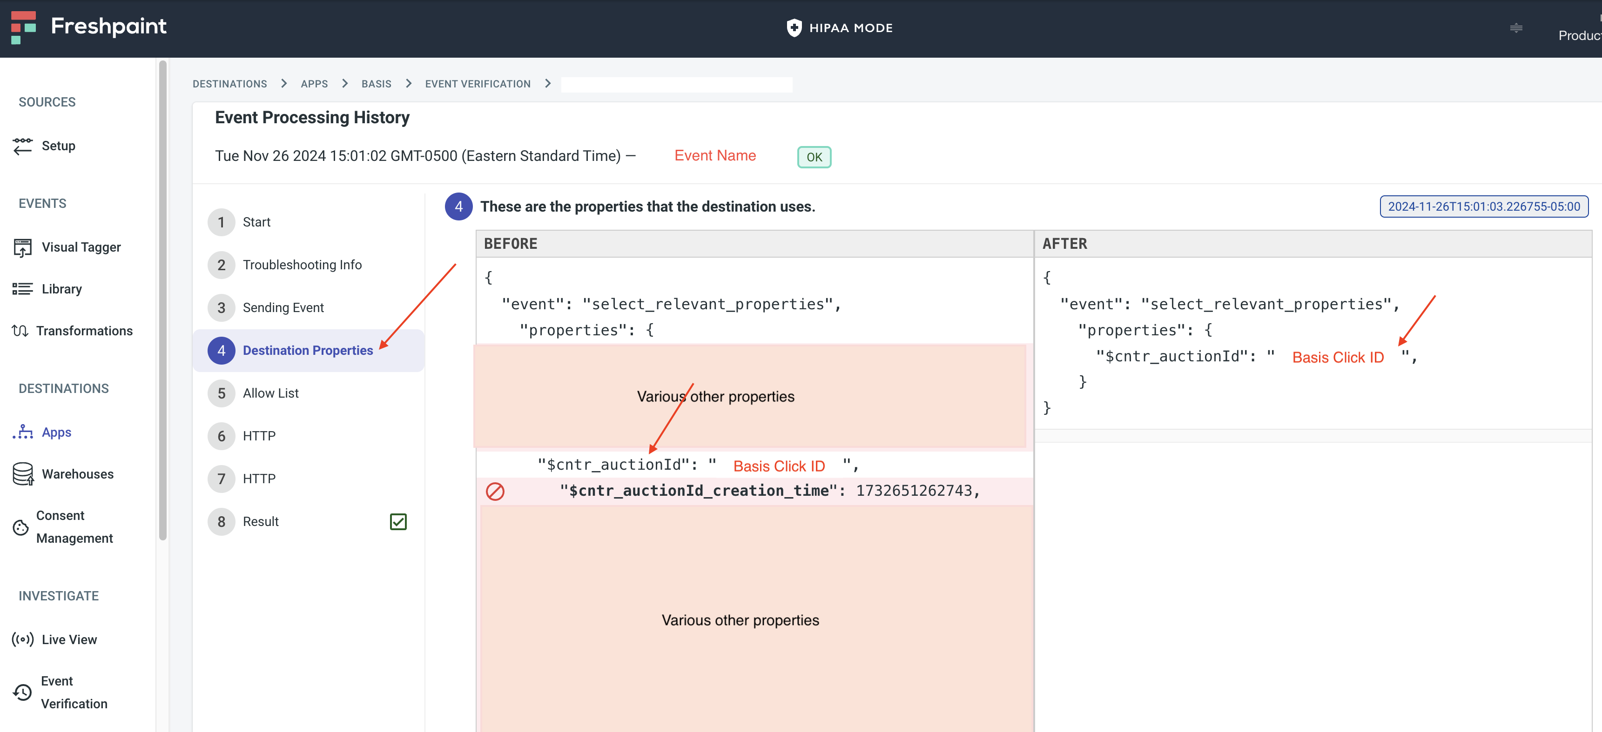Click the sidebar vertical scrollbar
This screenshot has width=1602, height=732.
[x=163, y=301]
